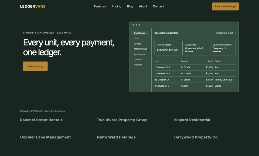Click the $2,100 rent value
This screenshot has height=156, width=259.
pyautogui.click(x=209, y=80)
